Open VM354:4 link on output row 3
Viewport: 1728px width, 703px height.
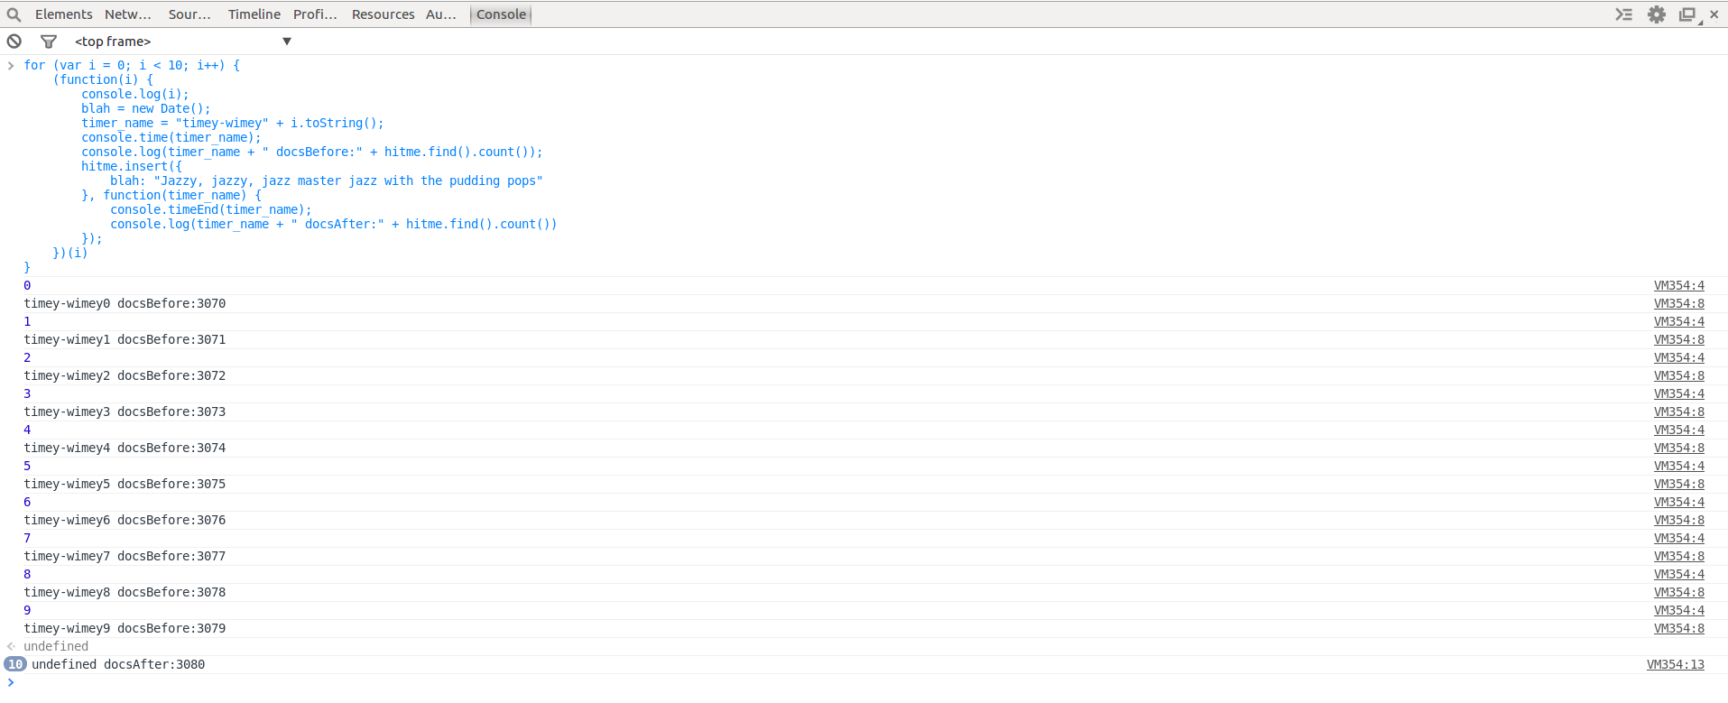pos(1678,394)
